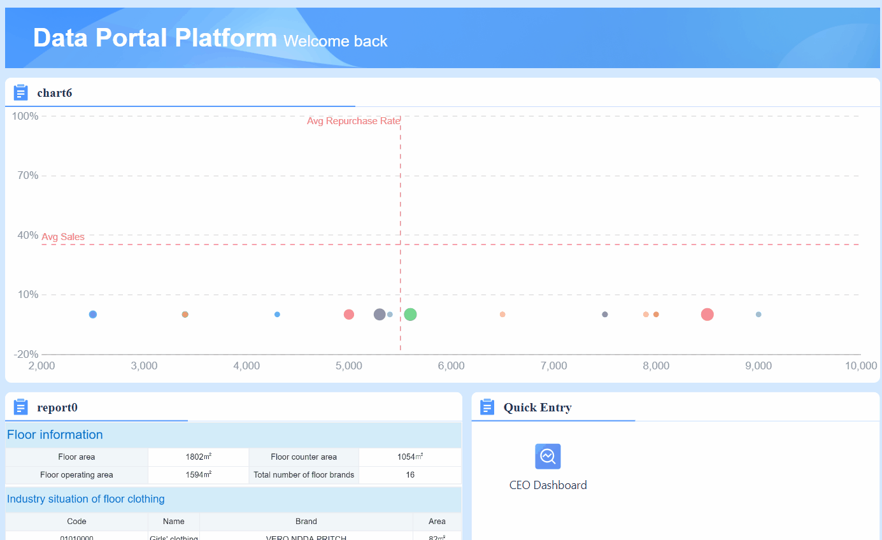Viewport: 882px width, 540px height.
Task: Click the Avg Repurchase Rate label
Action: point(353,120)
